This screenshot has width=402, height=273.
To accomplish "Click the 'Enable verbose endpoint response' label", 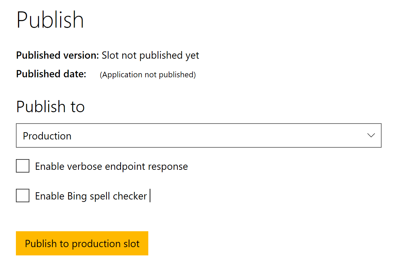I will (x=111, y=166).
